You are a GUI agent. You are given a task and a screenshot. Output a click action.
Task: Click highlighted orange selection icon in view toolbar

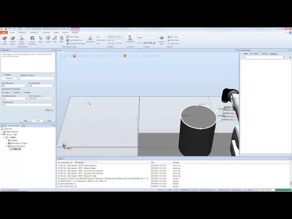pos(74,56)
